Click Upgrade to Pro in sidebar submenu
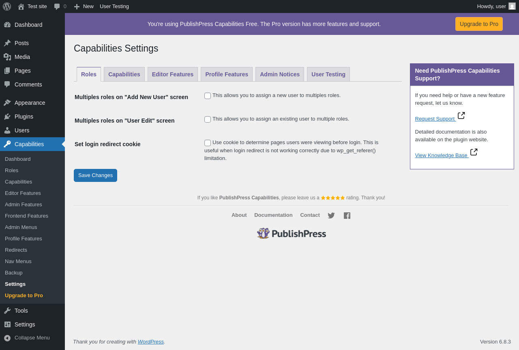 coord(32,296)
